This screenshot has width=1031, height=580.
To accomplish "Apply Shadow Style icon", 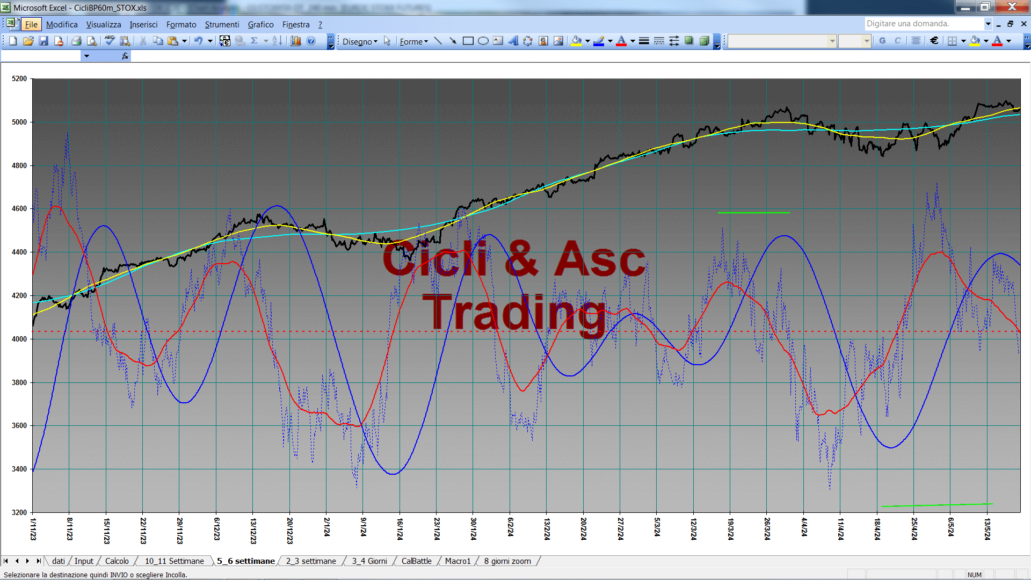I will [x=689, y=41].
